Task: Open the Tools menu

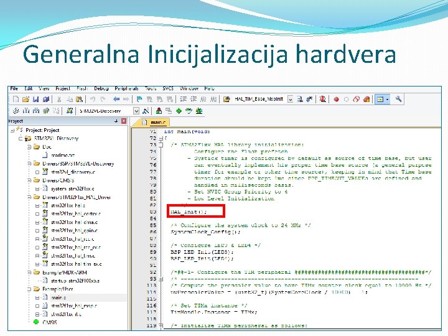Action: tap(151, 88)
